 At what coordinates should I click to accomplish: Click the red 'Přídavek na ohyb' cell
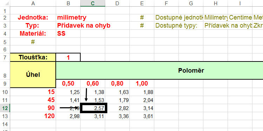point(84,26)
